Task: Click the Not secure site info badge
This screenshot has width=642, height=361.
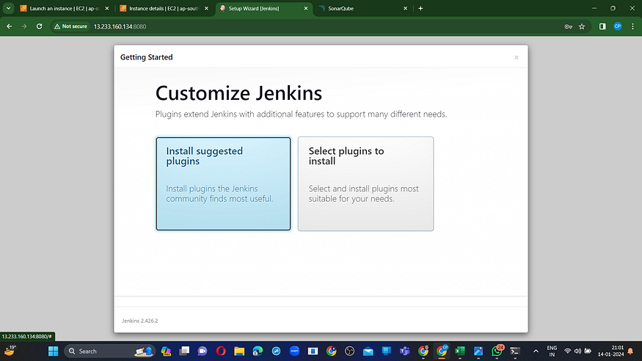Action: pyautogui.click(x=71, y=26)
